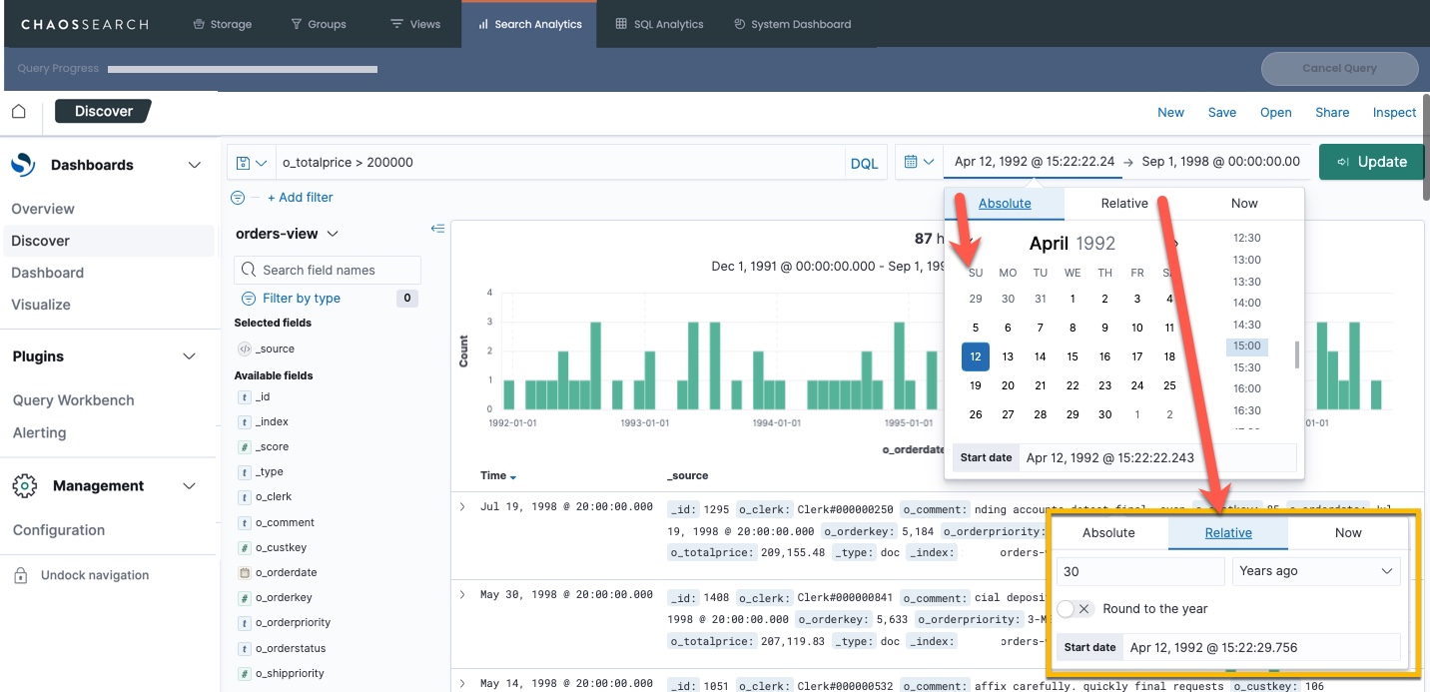Viewport: 1430px width, 692px height.
Task: Open the Groups tab
Action: pos(318,24)
